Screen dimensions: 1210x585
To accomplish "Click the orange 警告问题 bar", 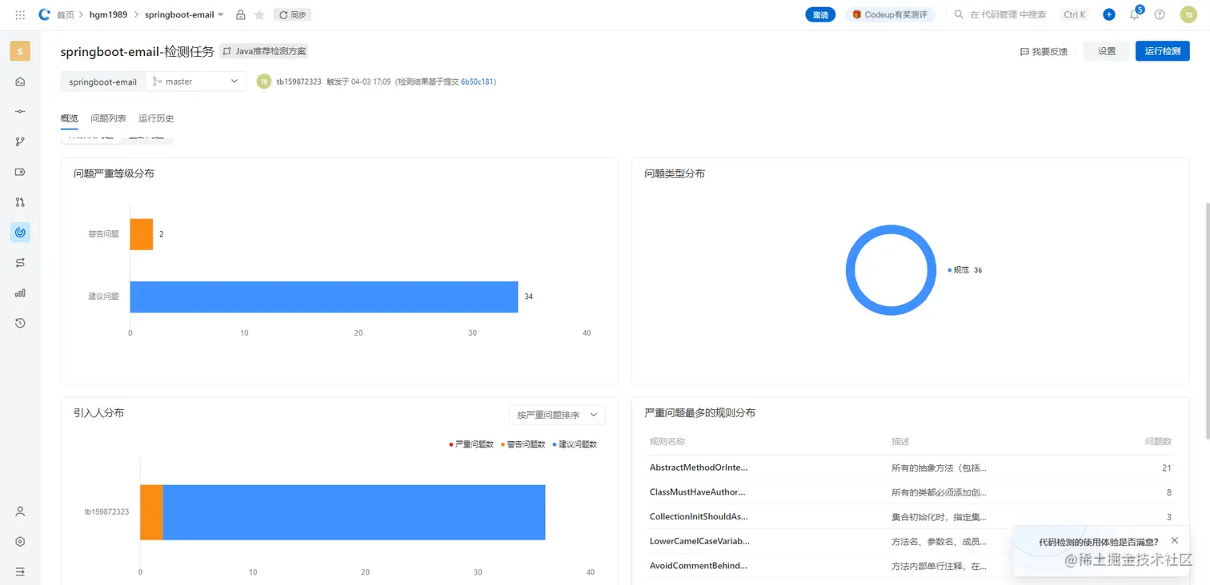I will tap(141, 234).
